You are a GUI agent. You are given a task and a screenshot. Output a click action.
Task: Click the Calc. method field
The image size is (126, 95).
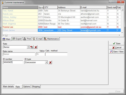pos(56,54)
